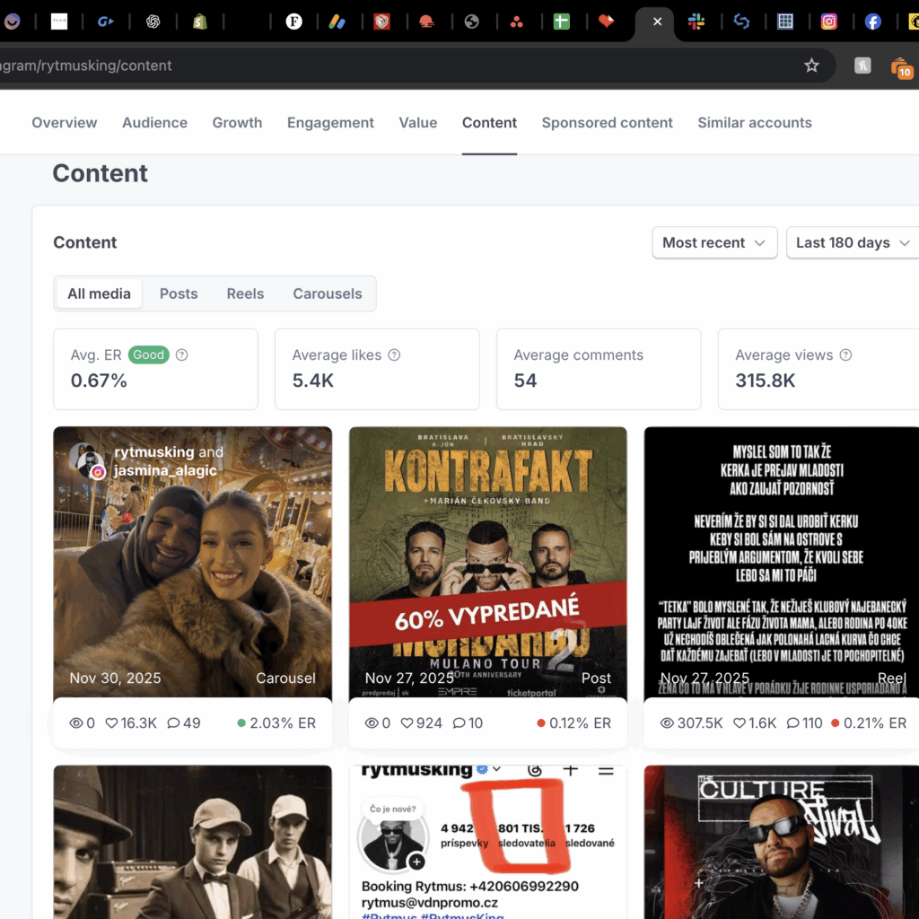Image resolution: width=919 pixels, height=919 pixels.
Task: Filter content by Carousels
Action: pos(327,293)
